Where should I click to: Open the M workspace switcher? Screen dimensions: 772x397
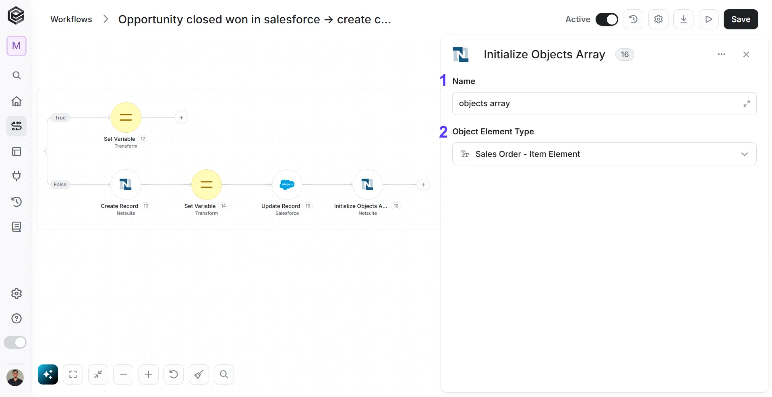click(x=17, y=46)
